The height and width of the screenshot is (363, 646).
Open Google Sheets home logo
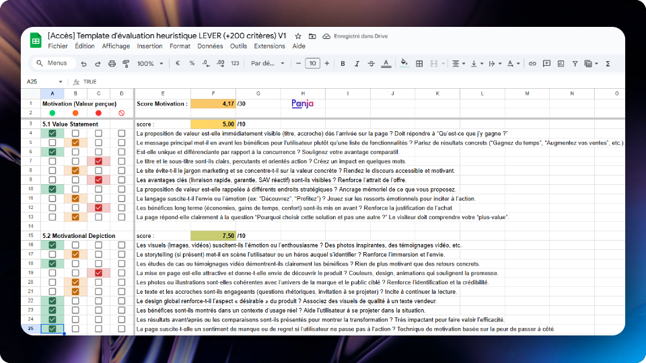click(36, 41)
